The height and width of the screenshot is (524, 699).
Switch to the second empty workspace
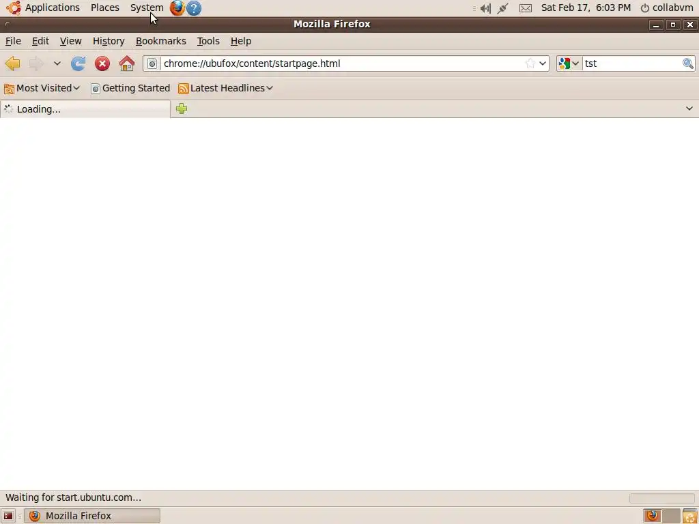pos(672,516)
